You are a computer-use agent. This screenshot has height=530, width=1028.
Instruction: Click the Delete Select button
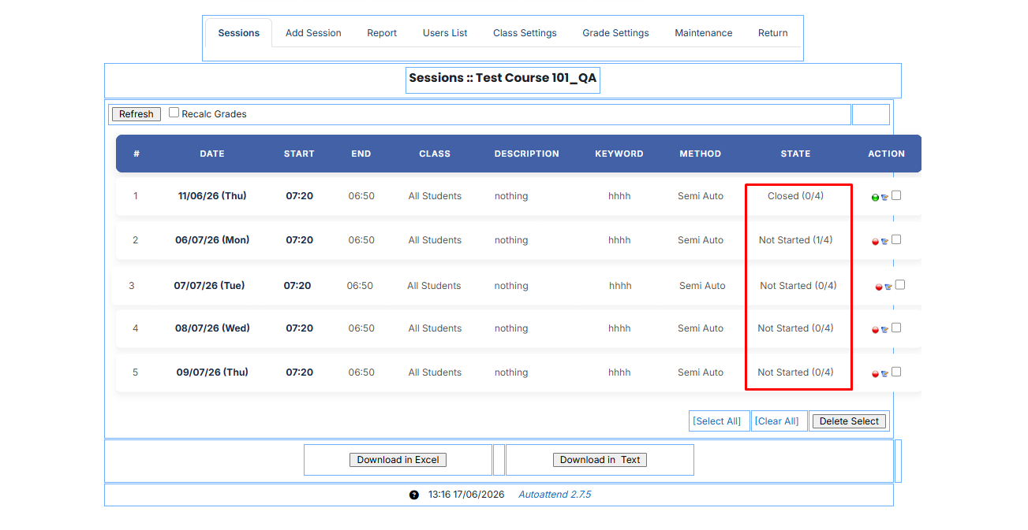click(849, 421)
